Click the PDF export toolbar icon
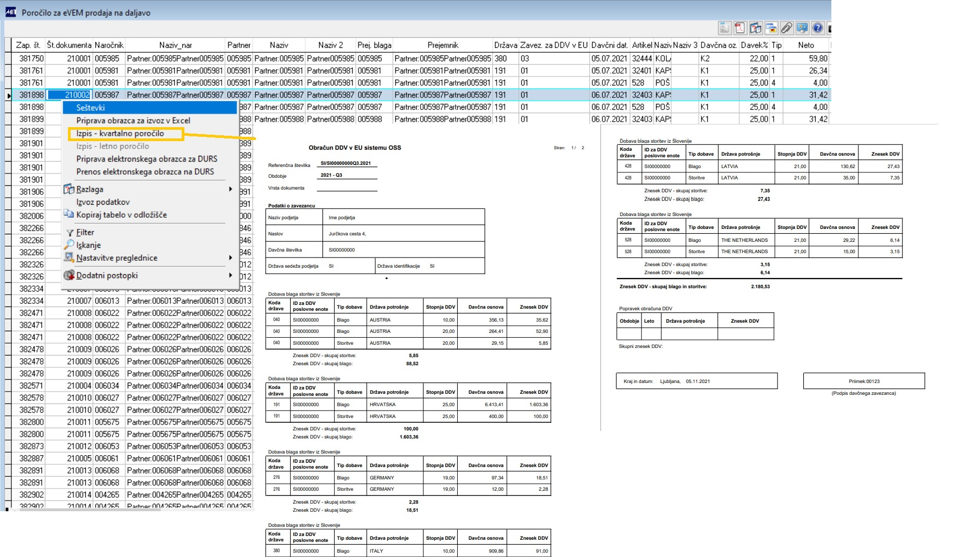This screenshot has width=964, height=557. 740,28
